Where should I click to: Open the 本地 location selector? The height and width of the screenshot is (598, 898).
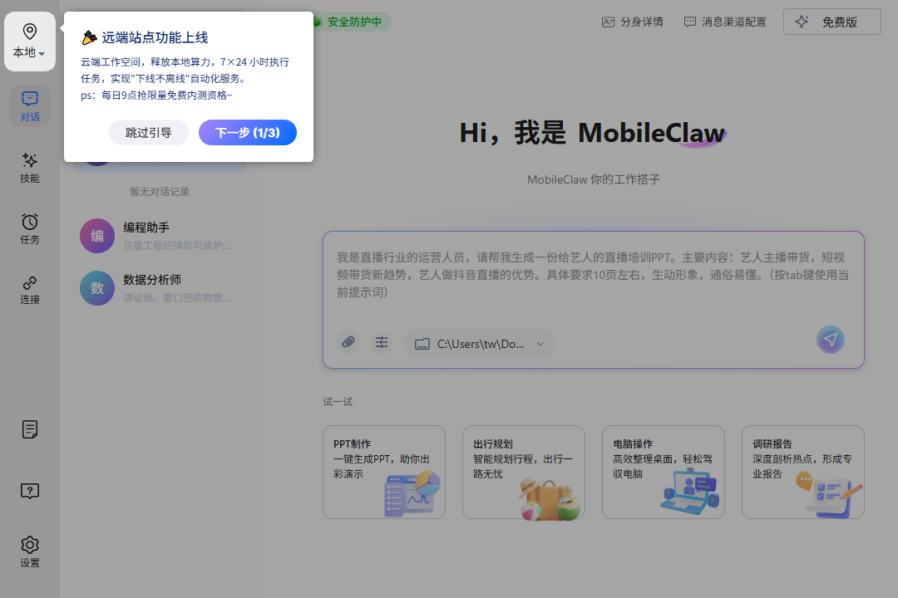[x=30, y=42]
